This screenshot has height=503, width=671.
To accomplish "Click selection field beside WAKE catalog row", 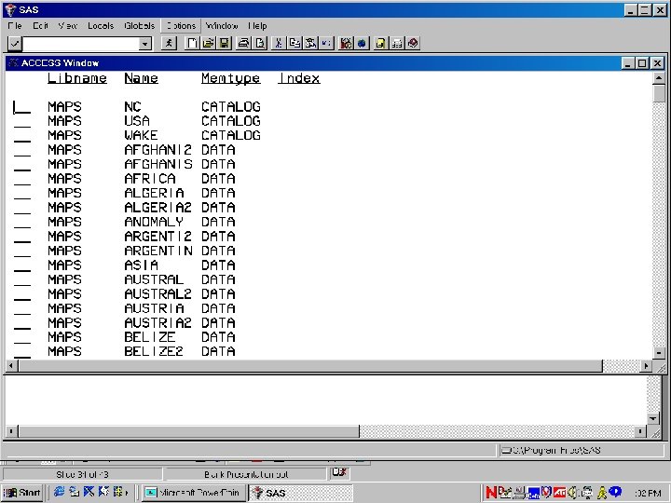I will point(21,136).
